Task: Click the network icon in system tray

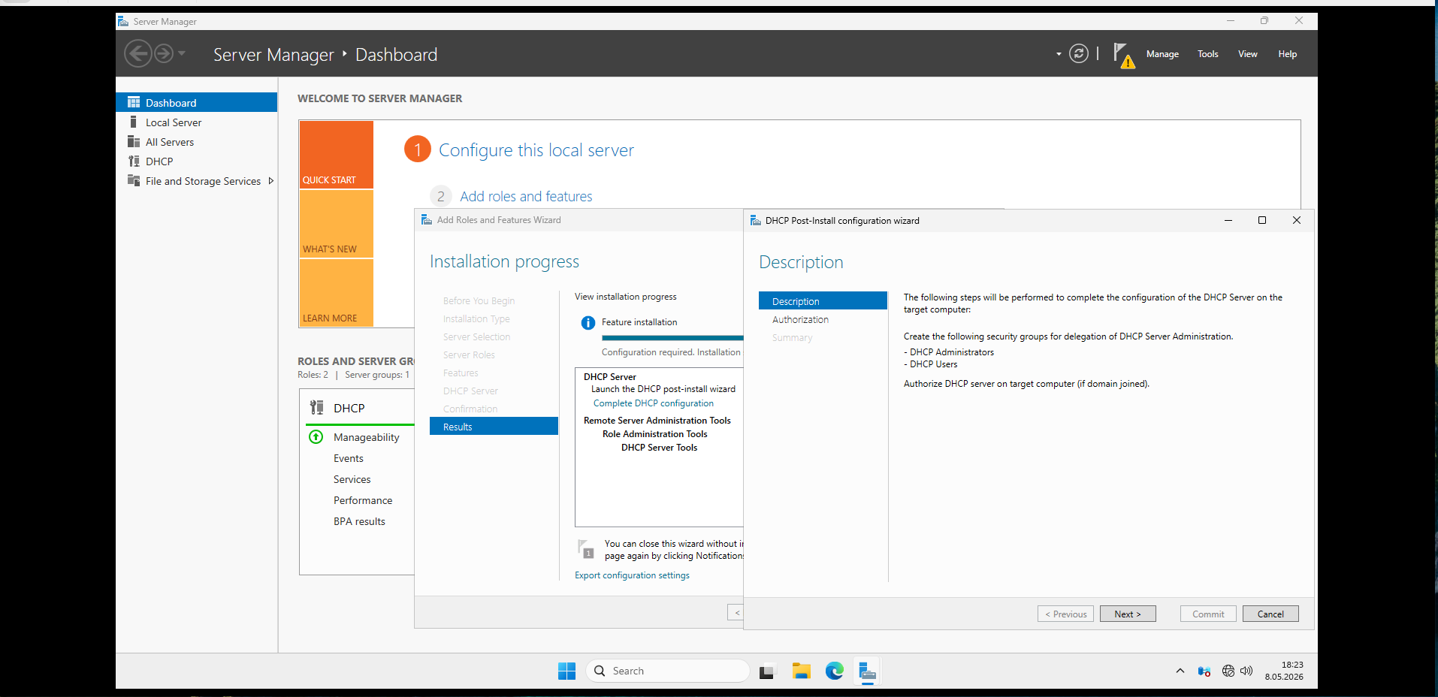Action: (x=1228, y=671)
